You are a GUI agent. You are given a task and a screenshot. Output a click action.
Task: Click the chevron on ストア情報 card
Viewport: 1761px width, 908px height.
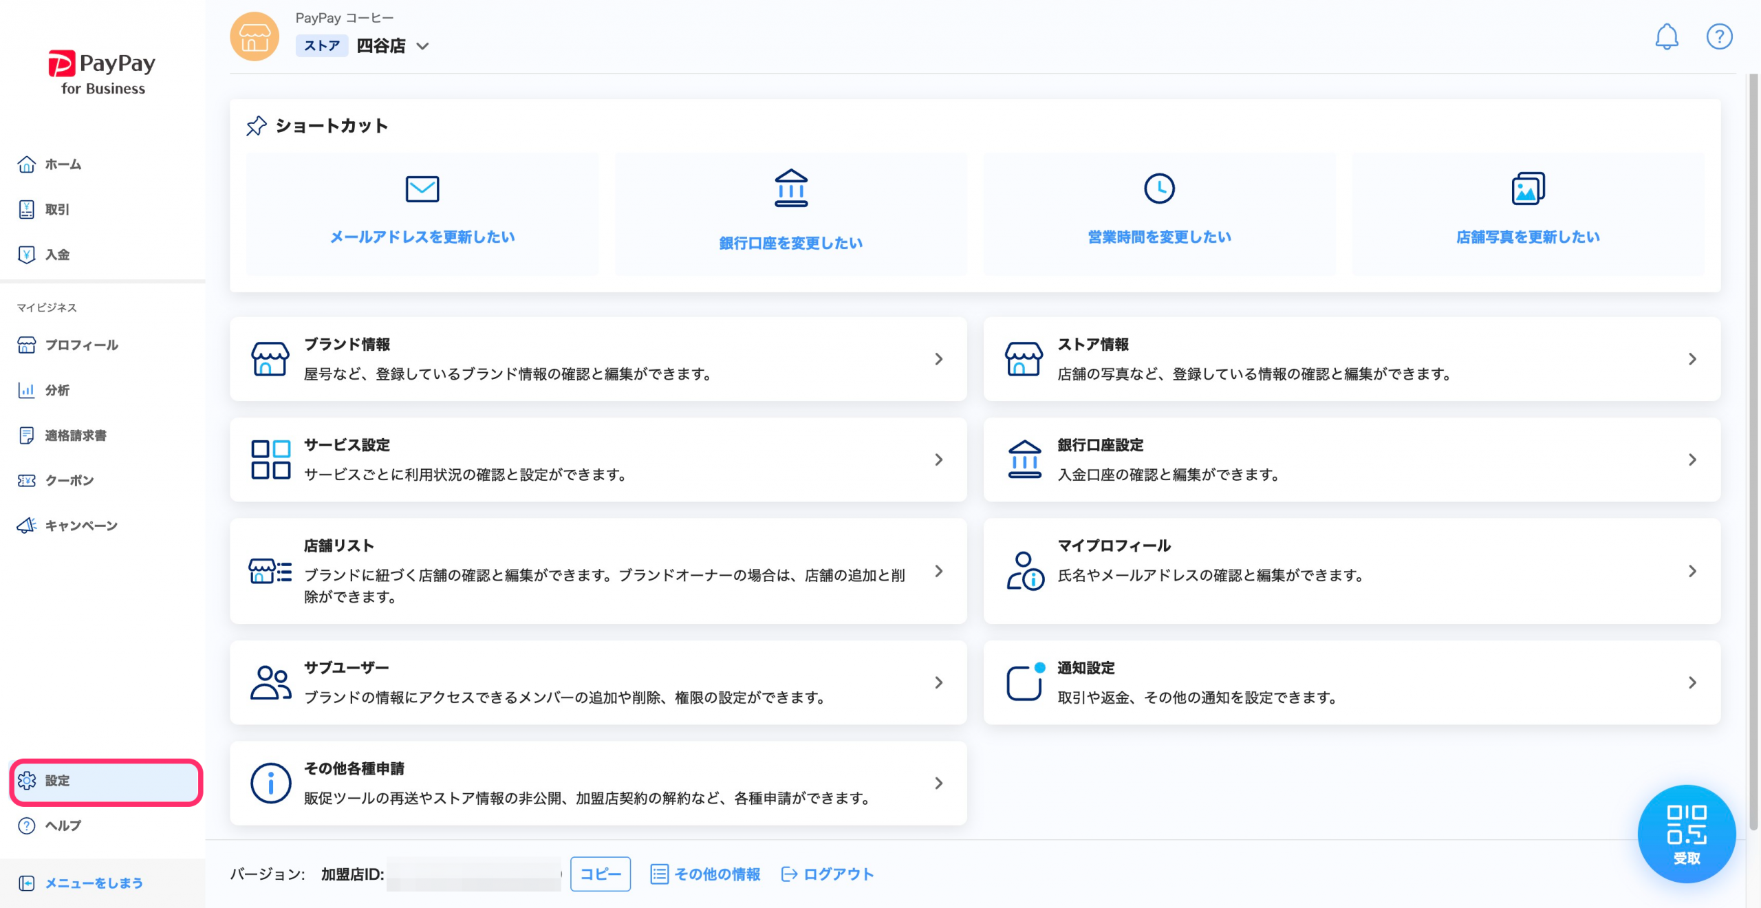[x=1692, y=359]
